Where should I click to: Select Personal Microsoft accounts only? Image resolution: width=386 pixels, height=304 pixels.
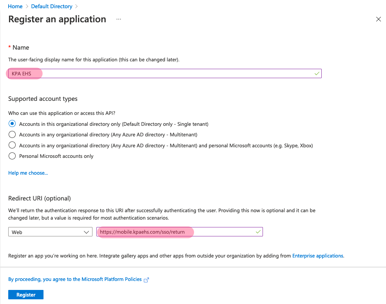(x=12, y=156)
